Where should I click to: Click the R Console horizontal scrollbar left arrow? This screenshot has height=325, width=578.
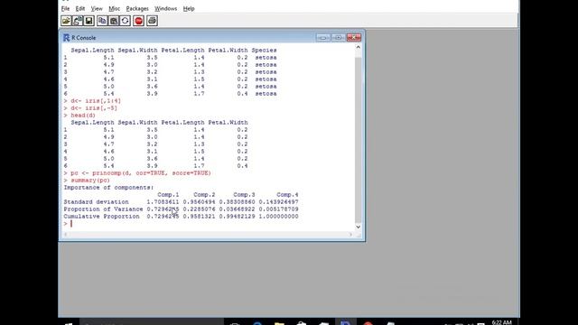point(66,235)
